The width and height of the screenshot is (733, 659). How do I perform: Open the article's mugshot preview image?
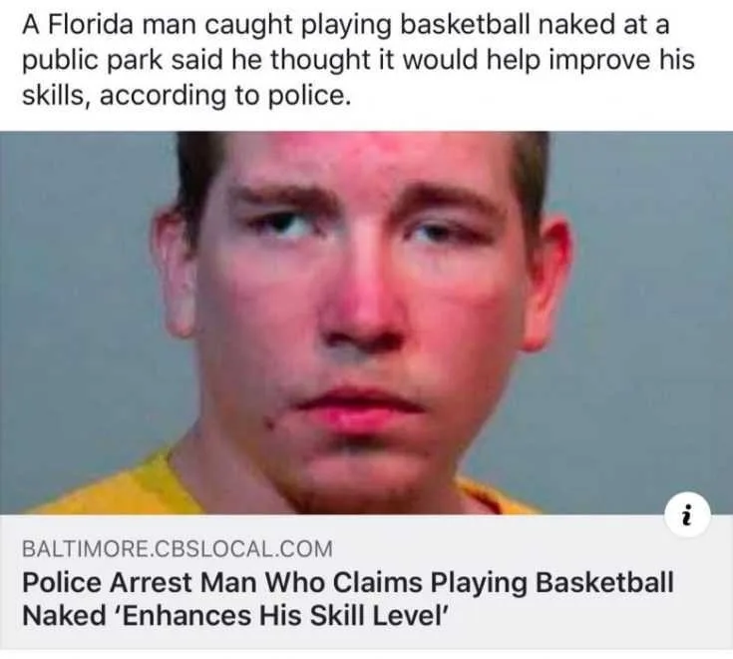(x=367, y=323)
